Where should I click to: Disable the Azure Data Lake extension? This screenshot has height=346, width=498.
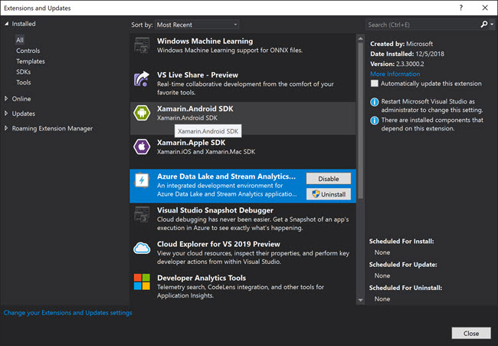tap(329, 179)
